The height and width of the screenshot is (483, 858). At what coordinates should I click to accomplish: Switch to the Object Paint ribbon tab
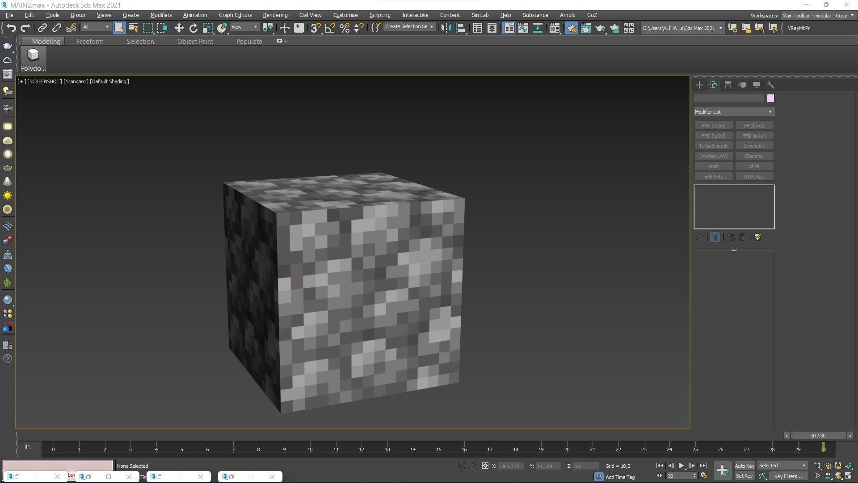coord(195,41)
